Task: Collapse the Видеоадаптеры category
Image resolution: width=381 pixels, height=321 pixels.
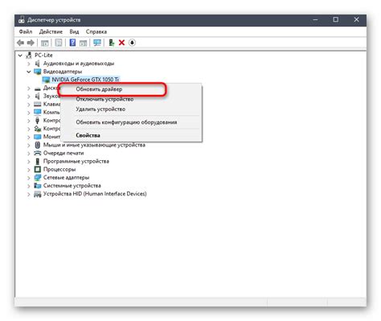Action: pos(29,72)
